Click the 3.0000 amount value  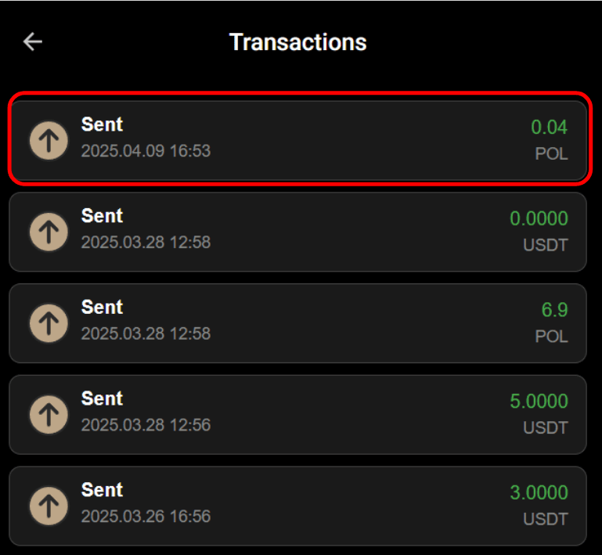pos(539,492)
